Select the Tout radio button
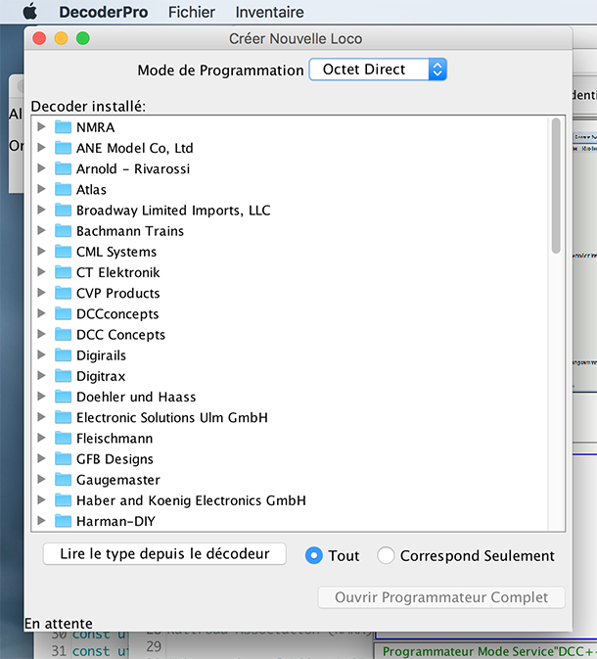The width and height of the screenshot is (597, 659). click(314, 555)
